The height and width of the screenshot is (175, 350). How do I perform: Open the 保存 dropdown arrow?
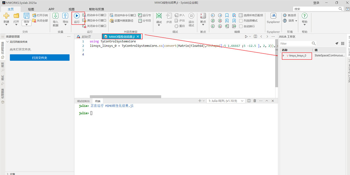point(27,25)
